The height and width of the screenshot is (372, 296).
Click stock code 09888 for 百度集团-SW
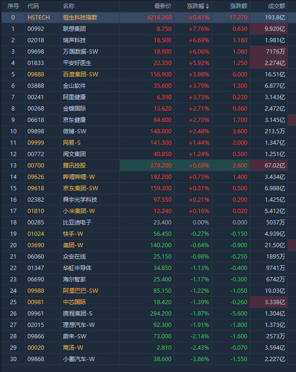36,74
